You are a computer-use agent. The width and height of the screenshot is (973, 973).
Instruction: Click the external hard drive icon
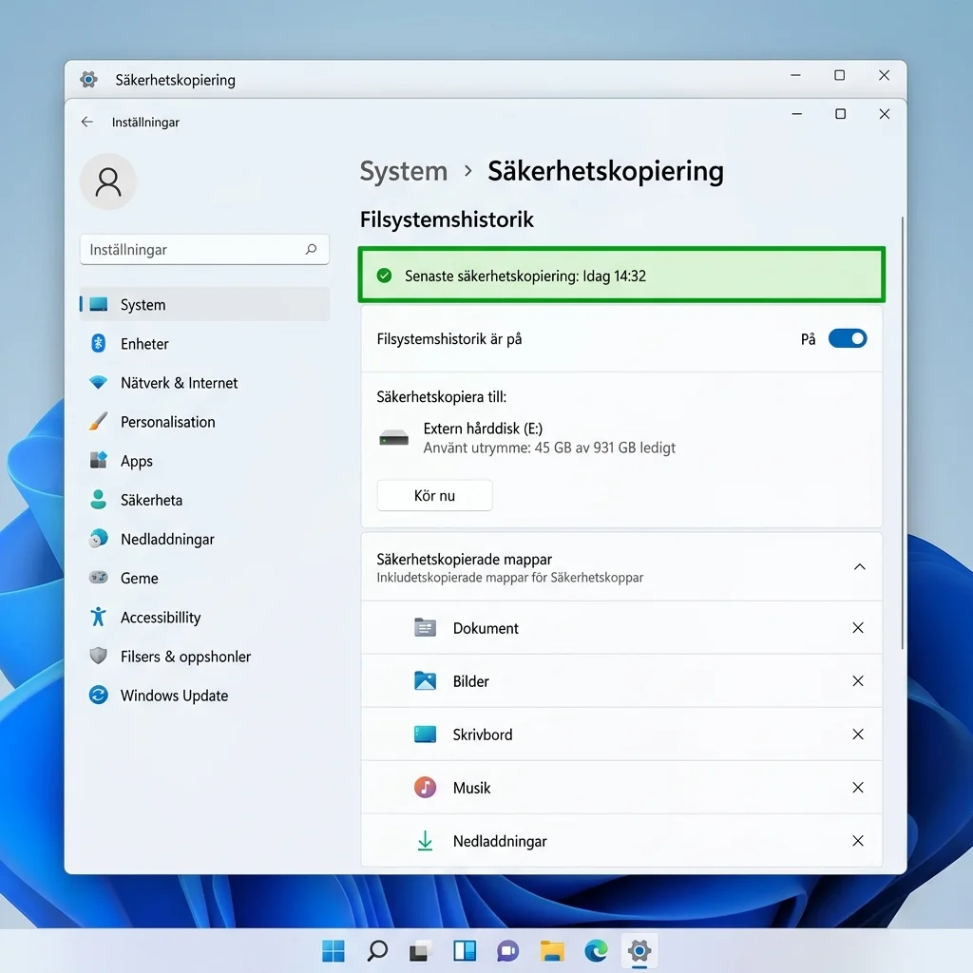[393, 438]
